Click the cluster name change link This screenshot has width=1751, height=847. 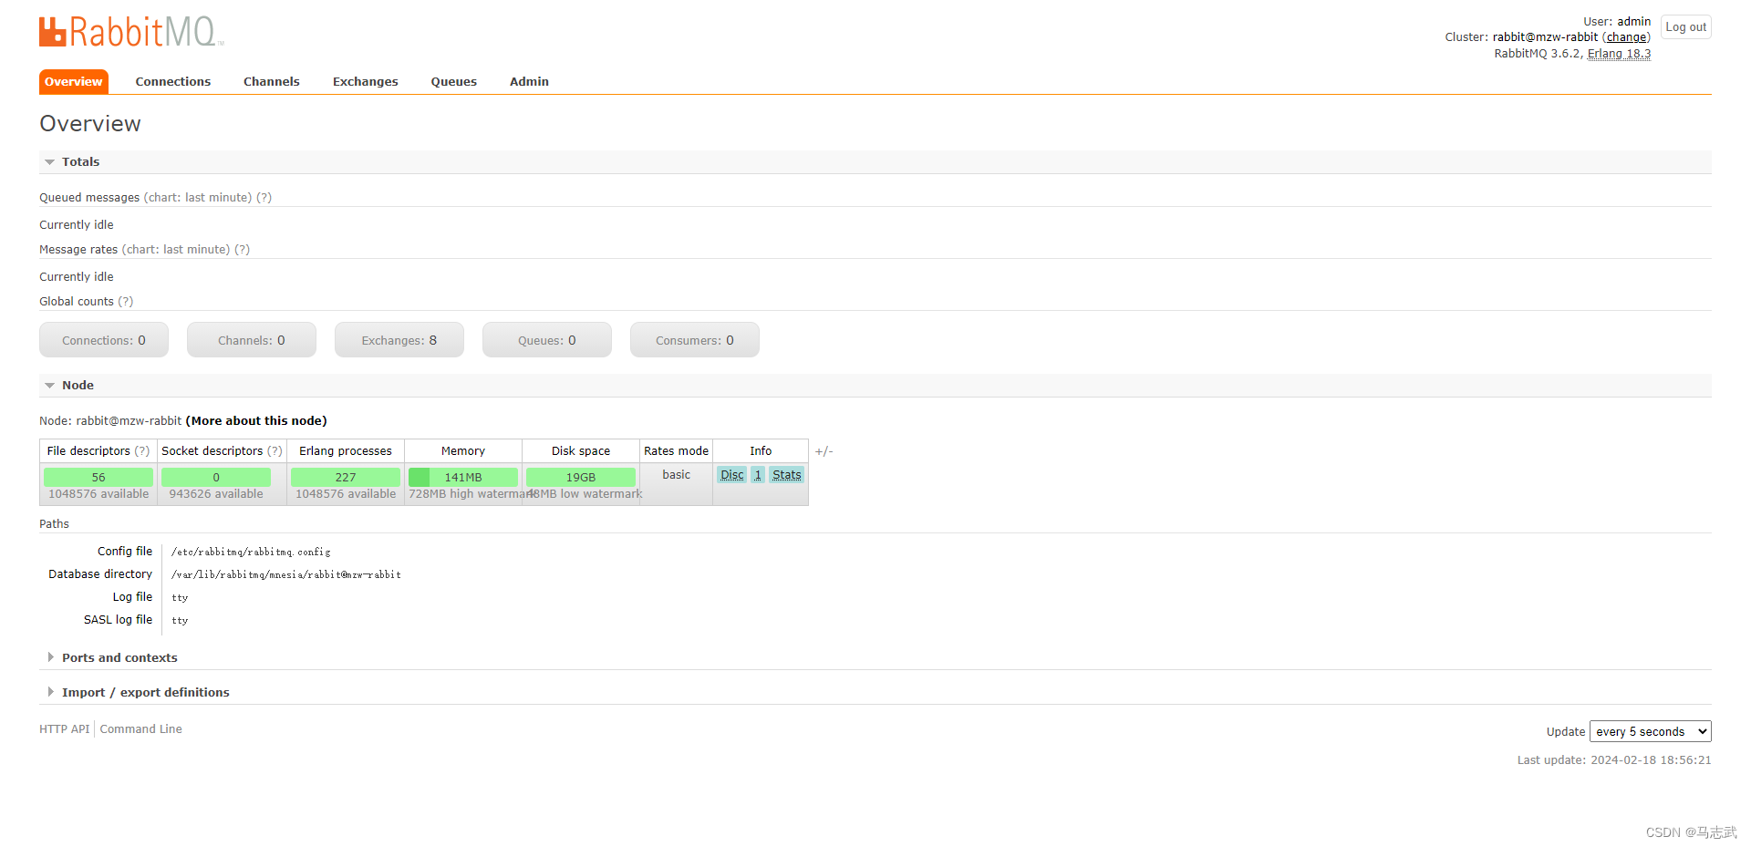1627,37
